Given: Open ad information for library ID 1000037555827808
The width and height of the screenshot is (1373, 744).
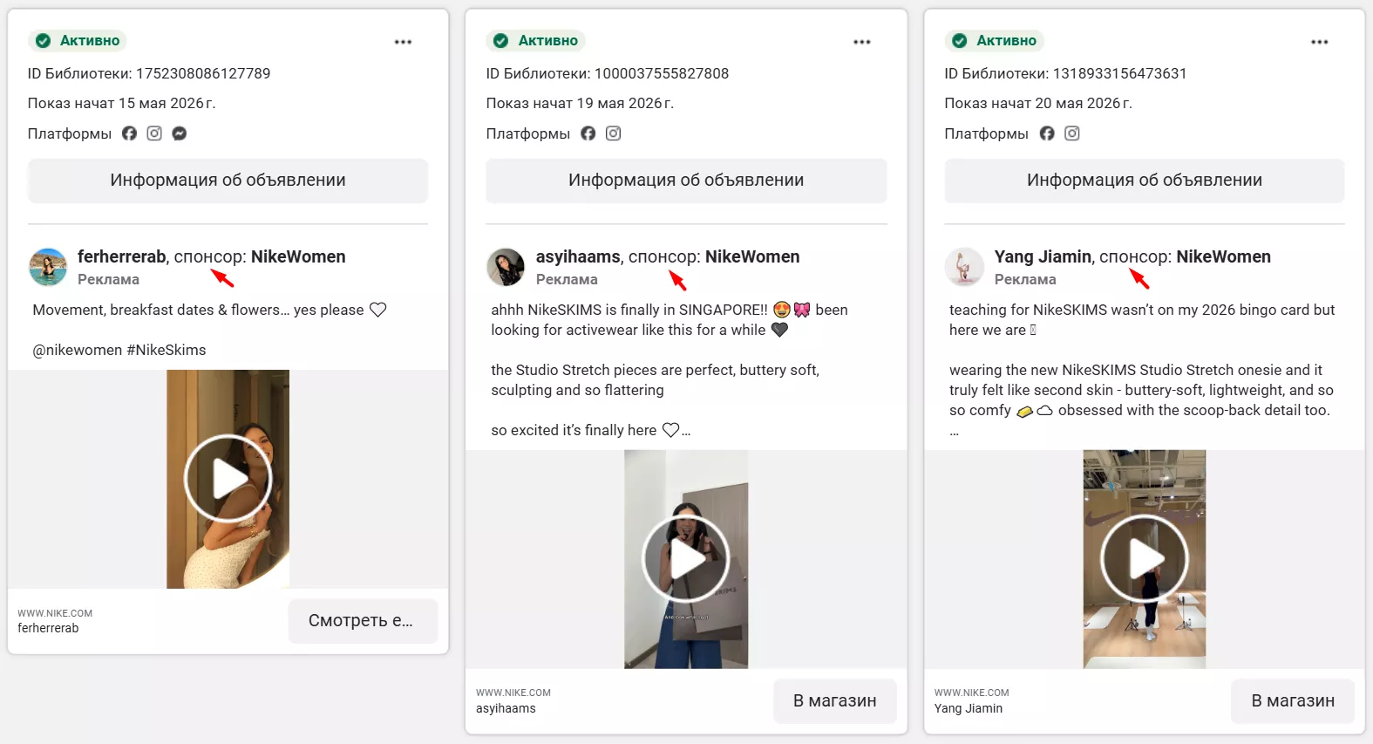Looking at the screenshot, I should coord(686,181).
